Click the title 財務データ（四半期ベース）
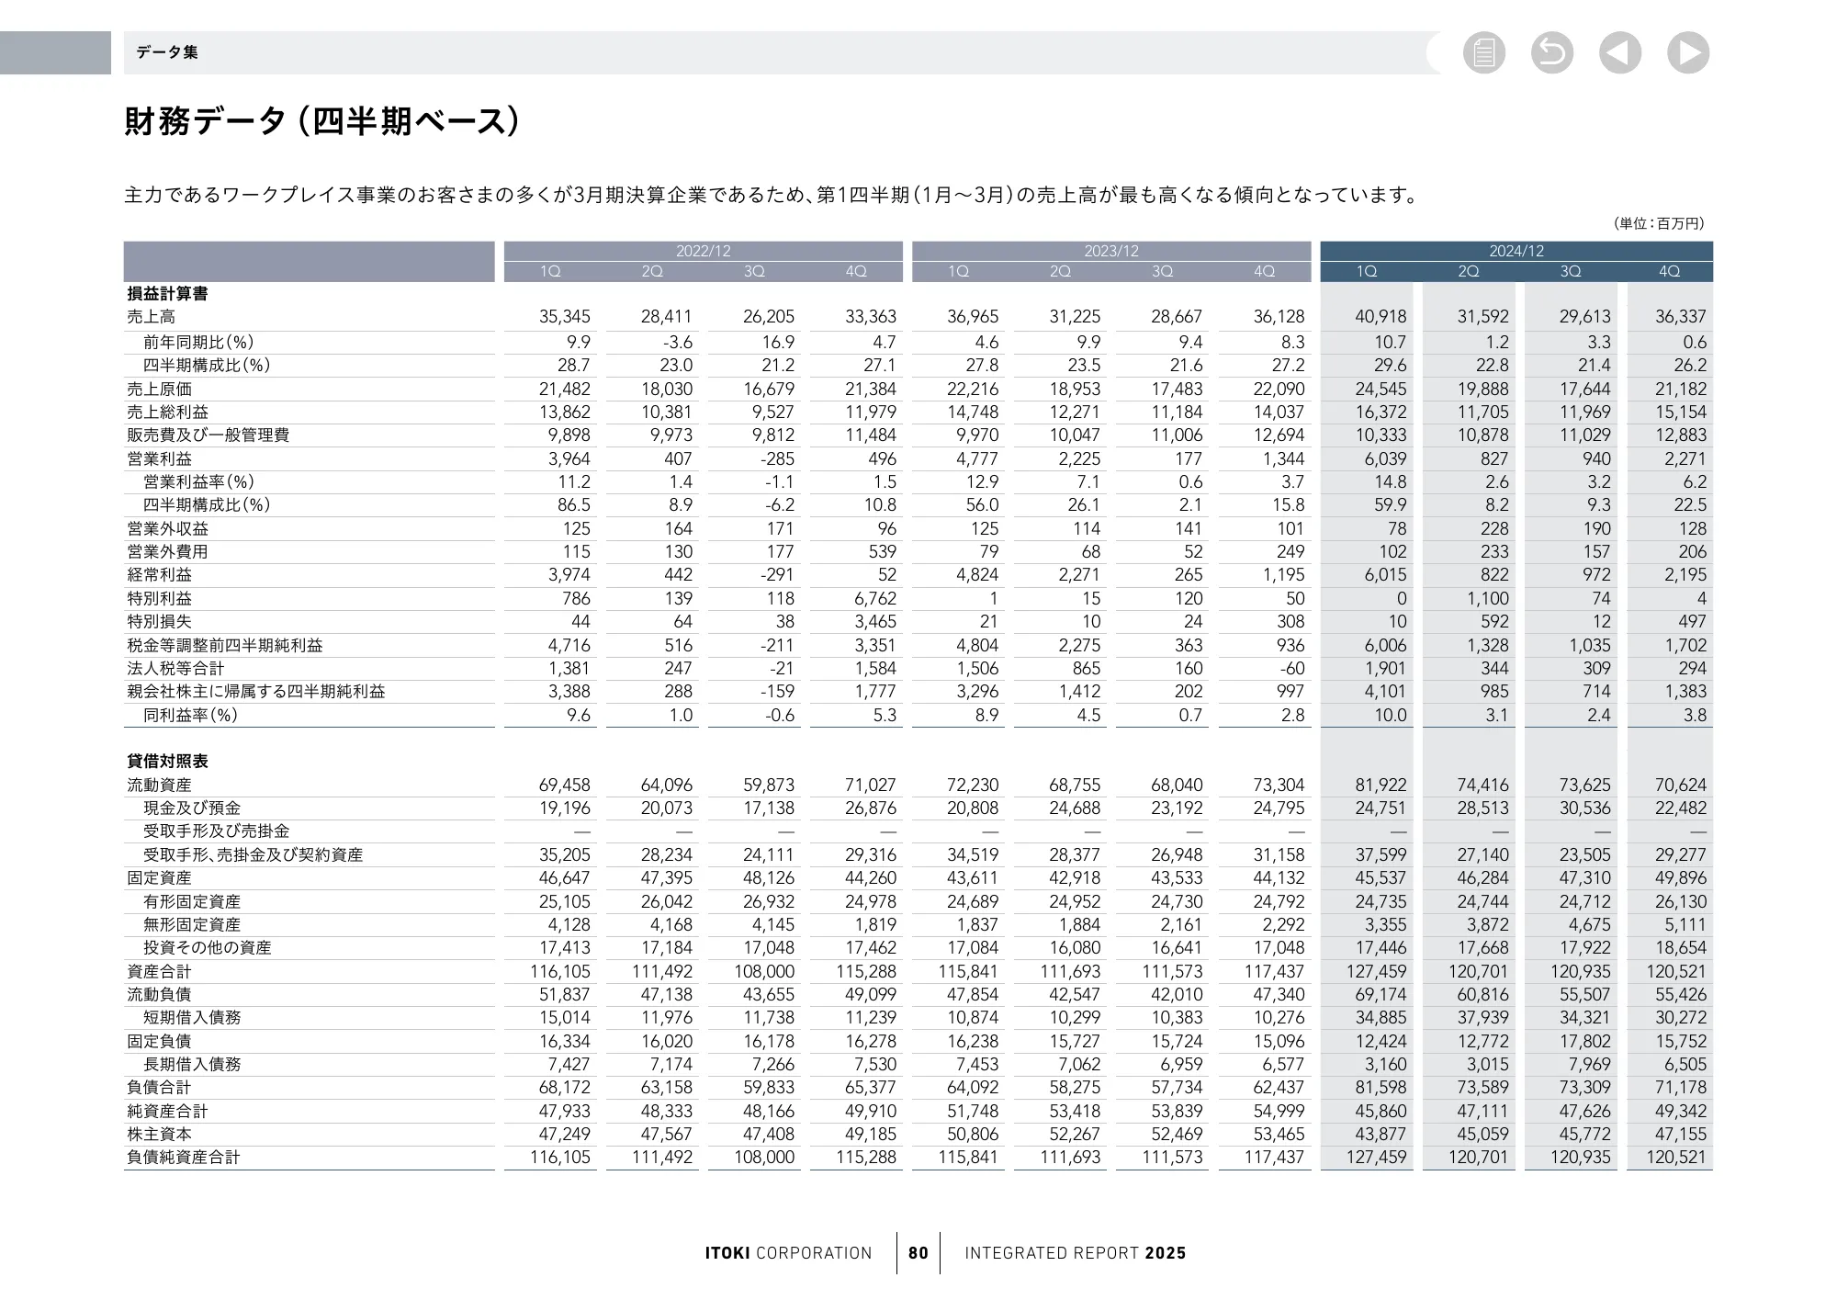1837x1300 pixels. coord(320,118)
